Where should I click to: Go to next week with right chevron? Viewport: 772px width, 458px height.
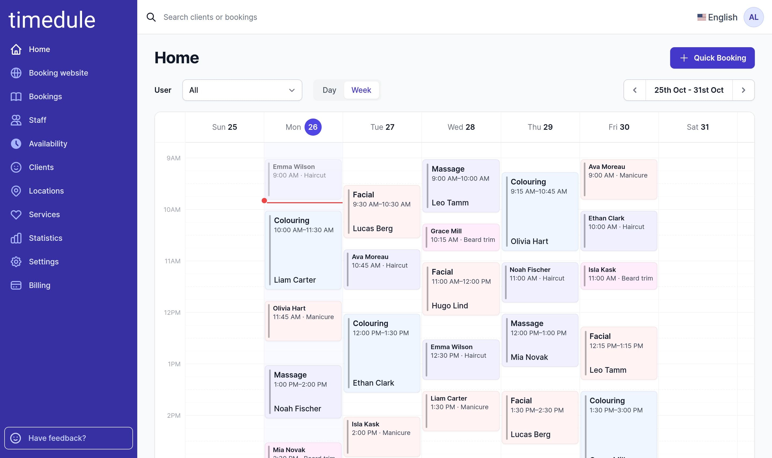(743, 90)
